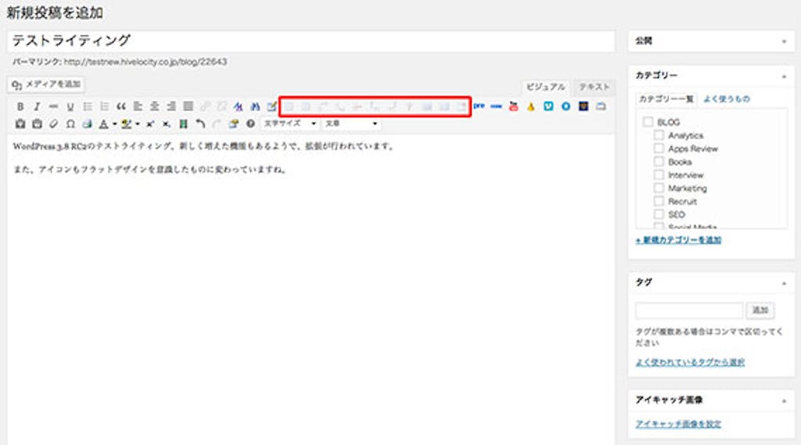
Task: Expand the 公開 publish panel
Action: coord(784,41)
